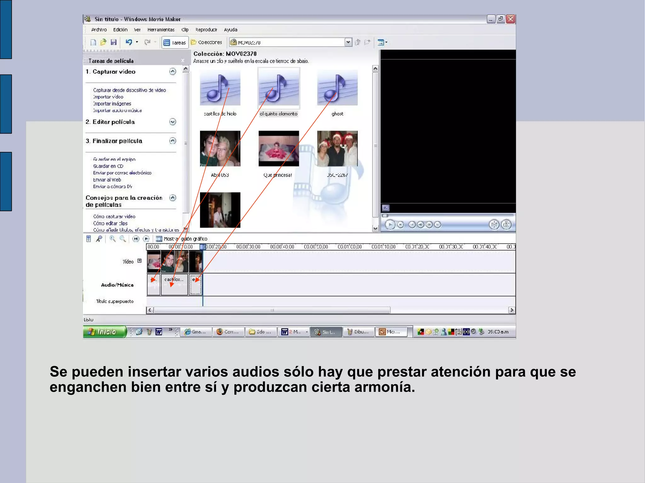The image size is (645, 483).
Task: Open the Edición menu
Action: pos(120,30)
